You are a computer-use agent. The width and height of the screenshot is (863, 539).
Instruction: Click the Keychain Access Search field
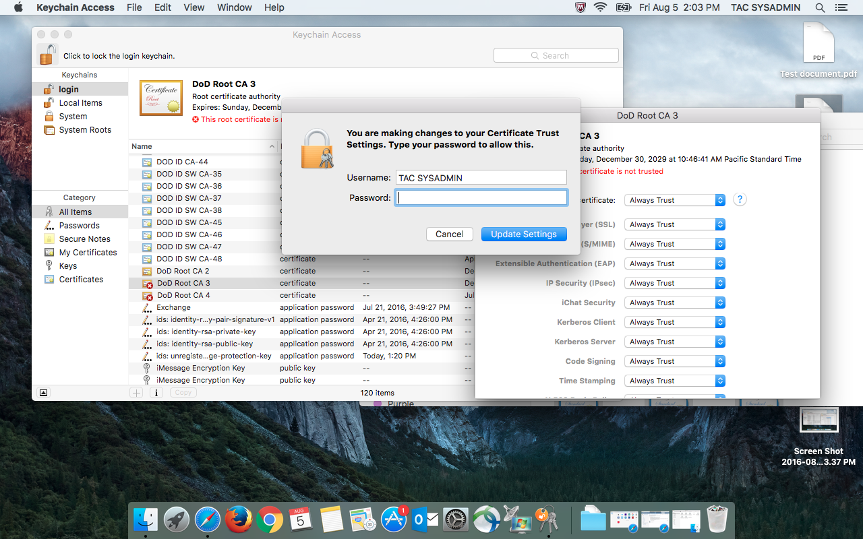pos(556,55)
